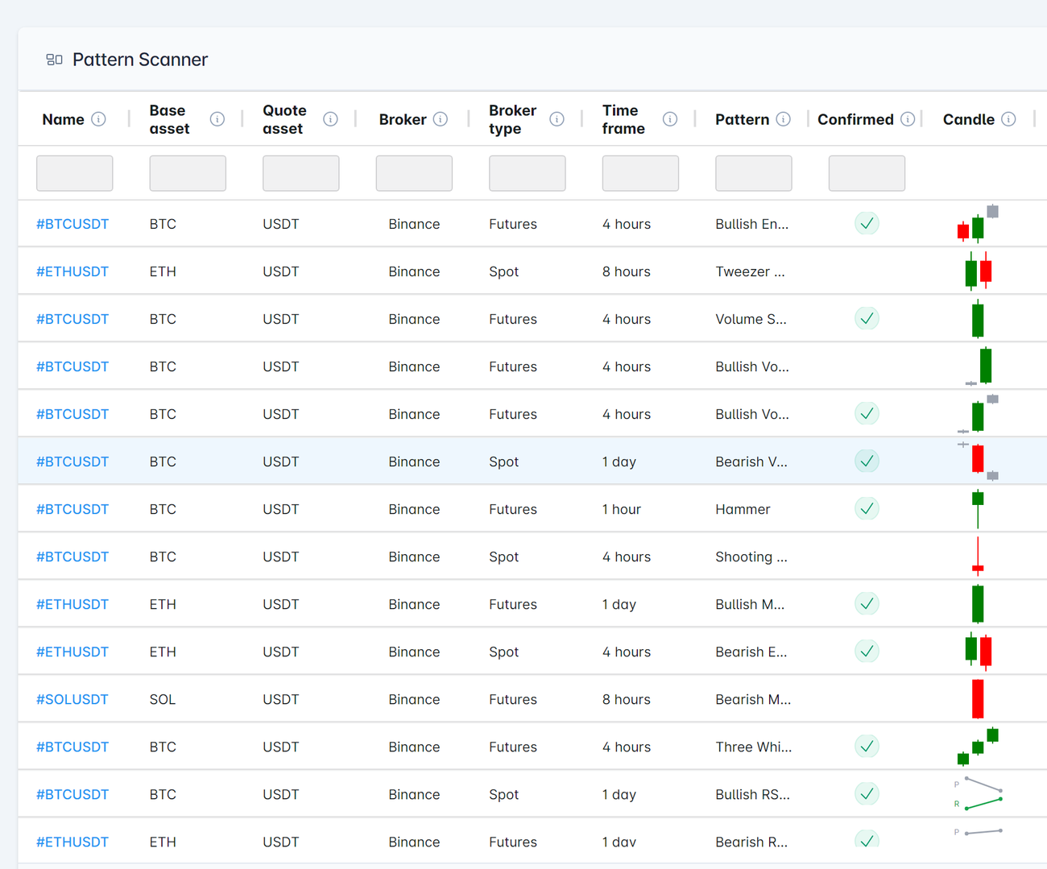Click '8 hours' in the SOLUSDT row
1047x869 pixels.
pyautogui.click(x=627, y=699)
